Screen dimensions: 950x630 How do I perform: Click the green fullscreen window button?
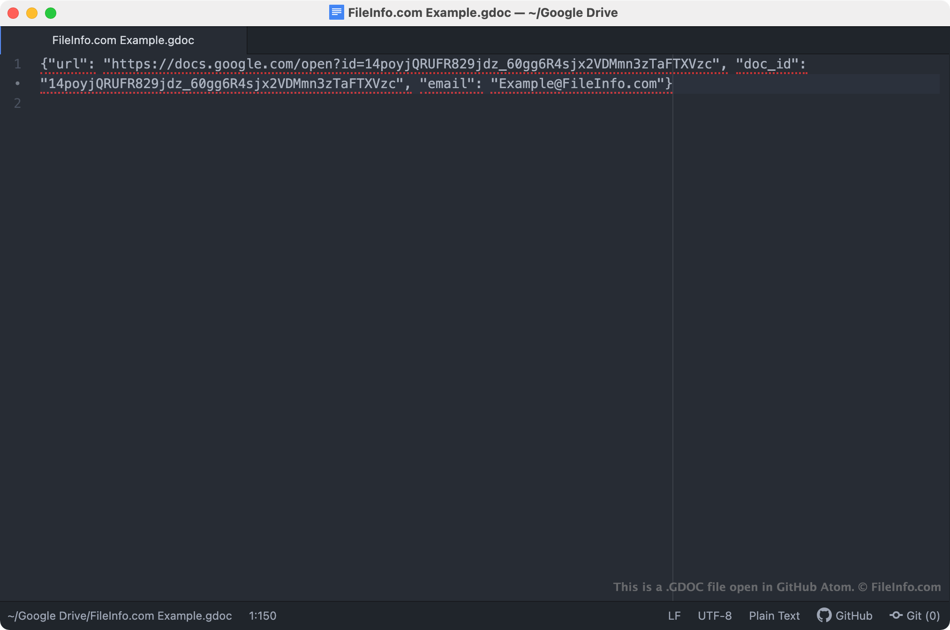pyautogui.click(x=51, y=13)
